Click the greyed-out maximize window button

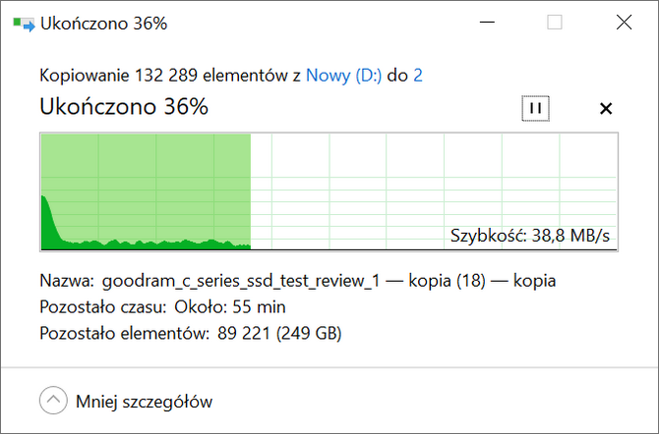click(x=555, y=23)
